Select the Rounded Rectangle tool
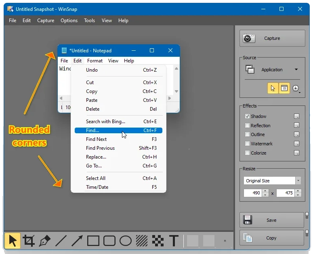 point(109,241)
